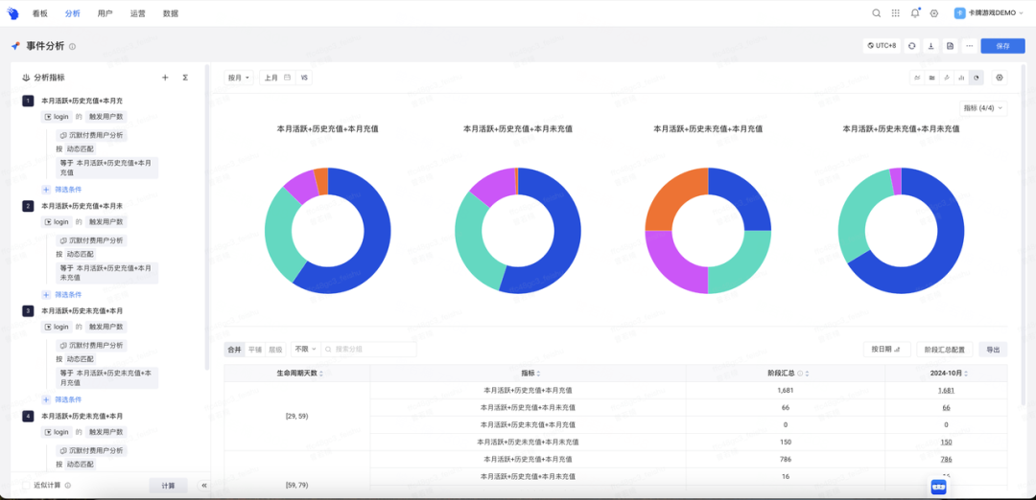Click info icon in 阶段汇总 column header
The height and width of the screenshot is (500, 1036).
(800, 374)
